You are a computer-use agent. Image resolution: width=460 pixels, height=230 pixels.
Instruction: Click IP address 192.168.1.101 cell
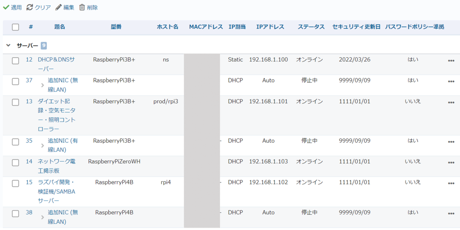click(x=268, y=101)
